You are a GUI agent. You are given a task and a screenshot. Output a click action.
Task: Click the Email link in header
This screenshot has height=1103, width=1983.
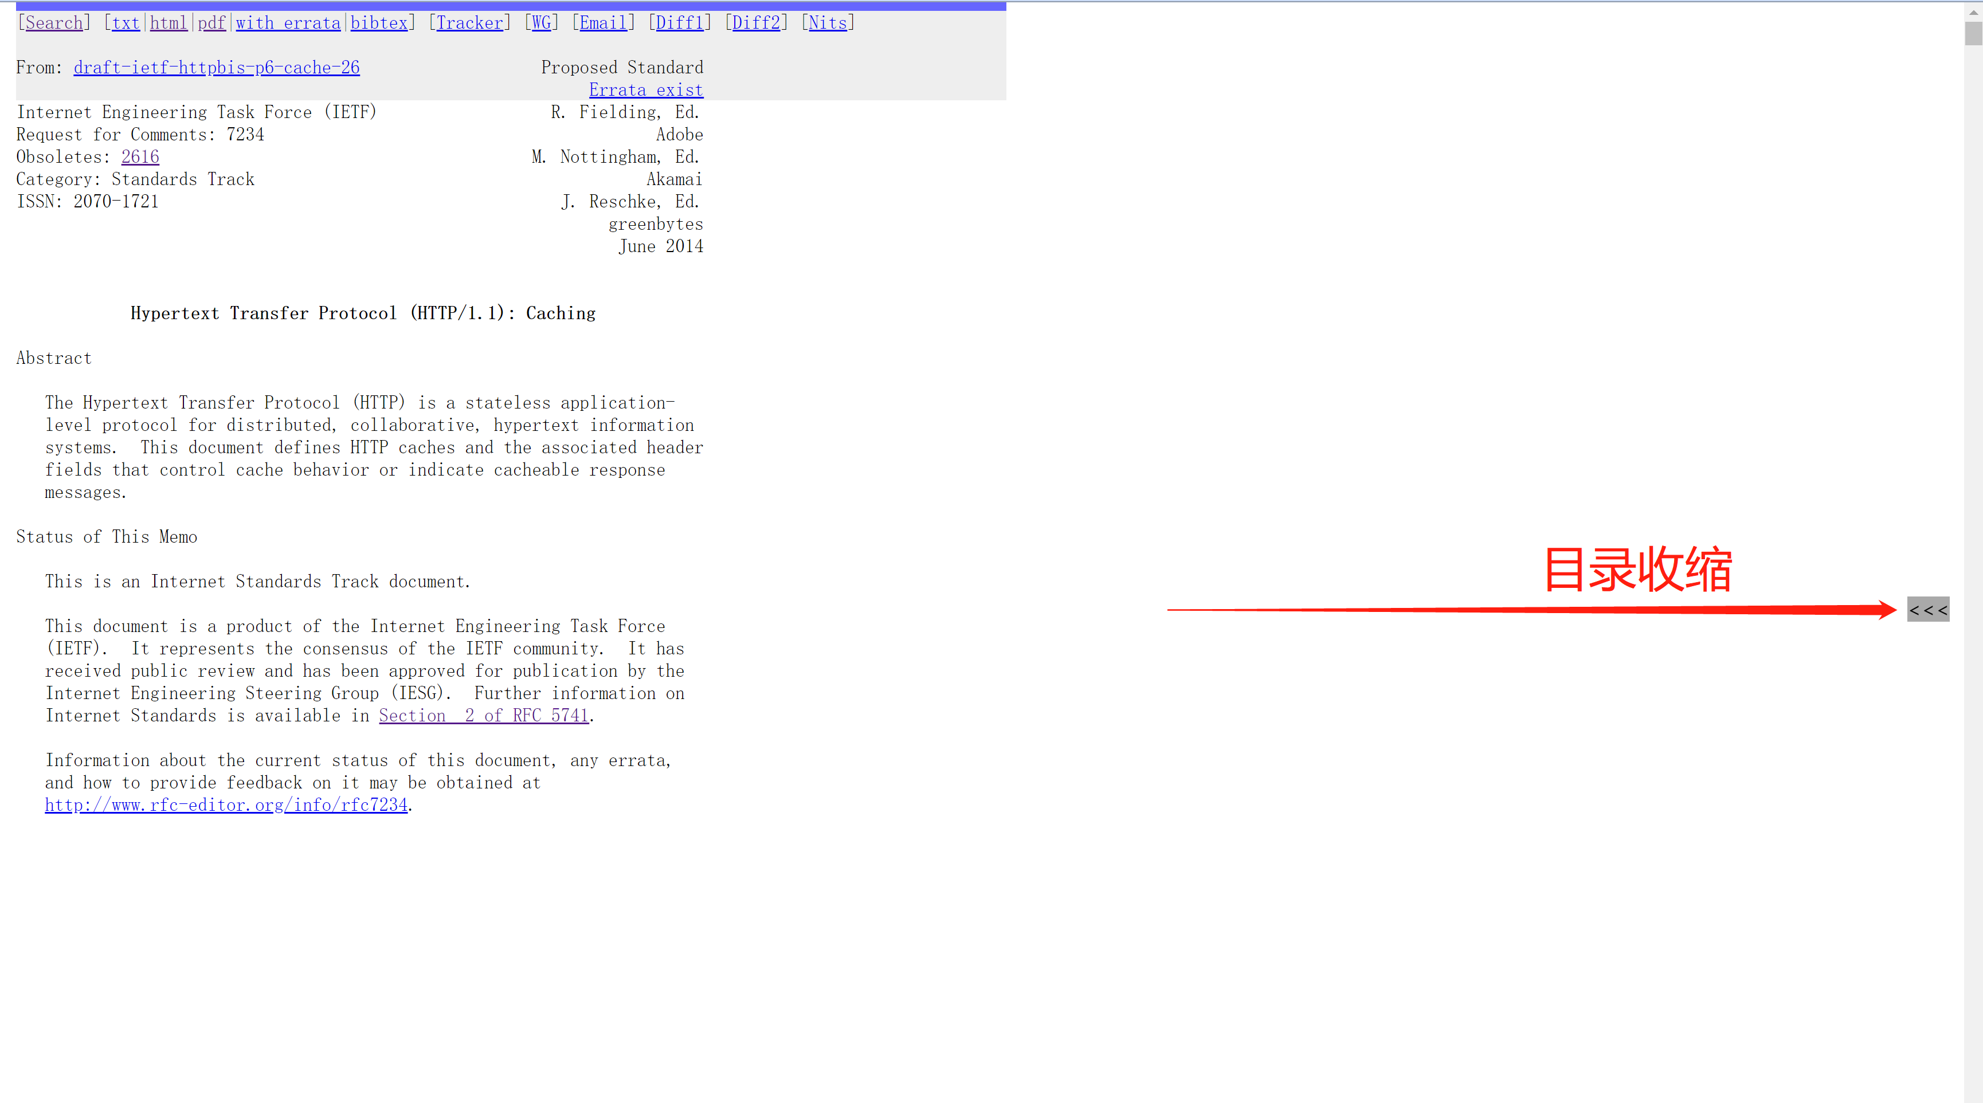pos(603,23)
